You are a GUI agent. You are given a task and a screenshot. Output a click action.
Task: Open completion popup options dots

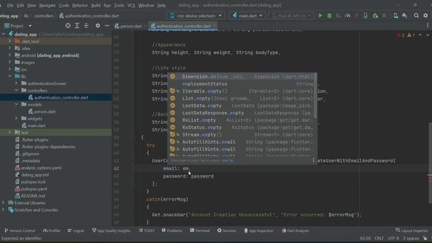pyautogui.click(x=313, y=160)
